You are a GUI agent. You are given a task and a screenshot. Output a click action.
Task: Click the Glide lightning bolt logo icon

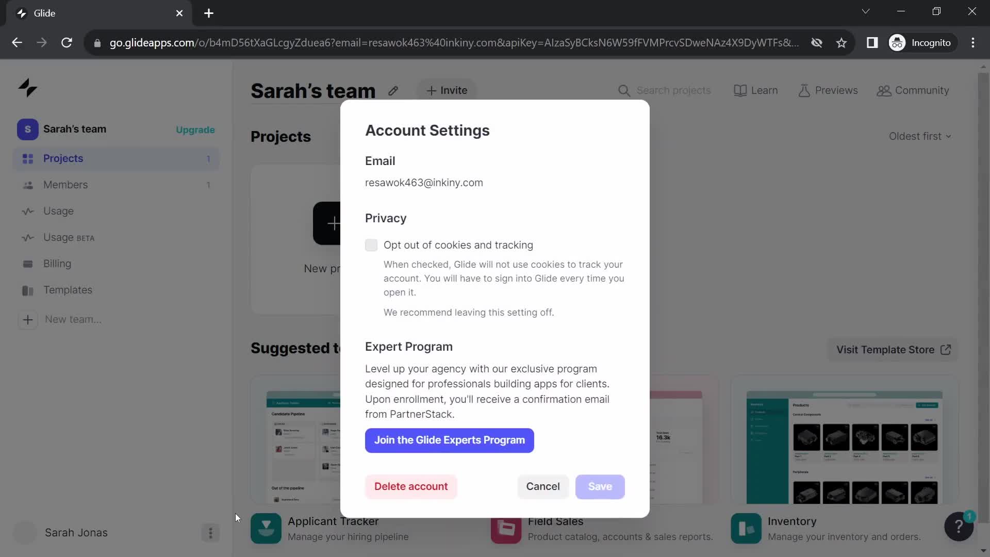pos(27,87)
